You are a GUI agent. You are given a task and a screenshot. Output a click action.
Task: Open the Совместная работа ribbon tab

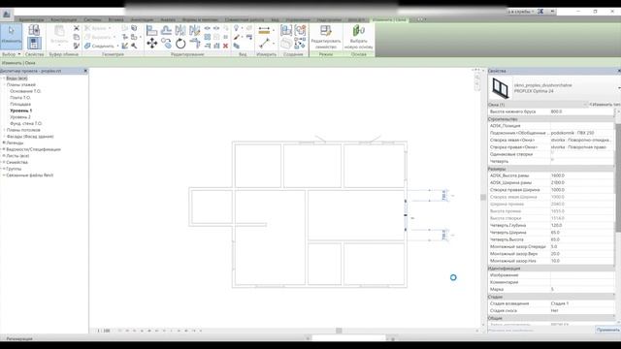pos(245,19)
